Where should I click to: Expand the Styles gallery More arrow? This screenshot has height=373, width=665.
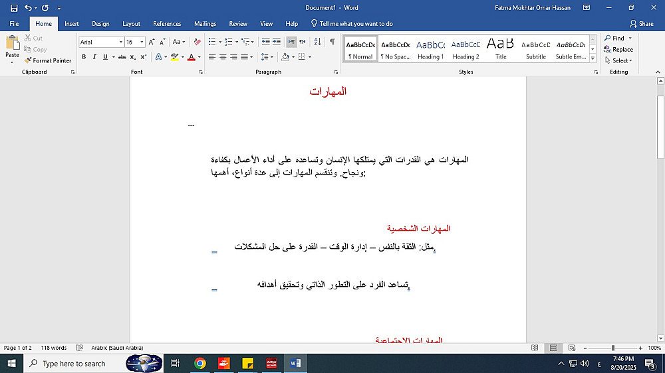[593, 59]
